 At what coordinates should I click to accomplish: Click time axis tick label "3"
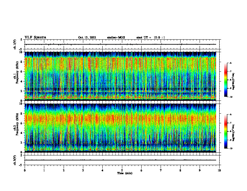tap(83, 170)
